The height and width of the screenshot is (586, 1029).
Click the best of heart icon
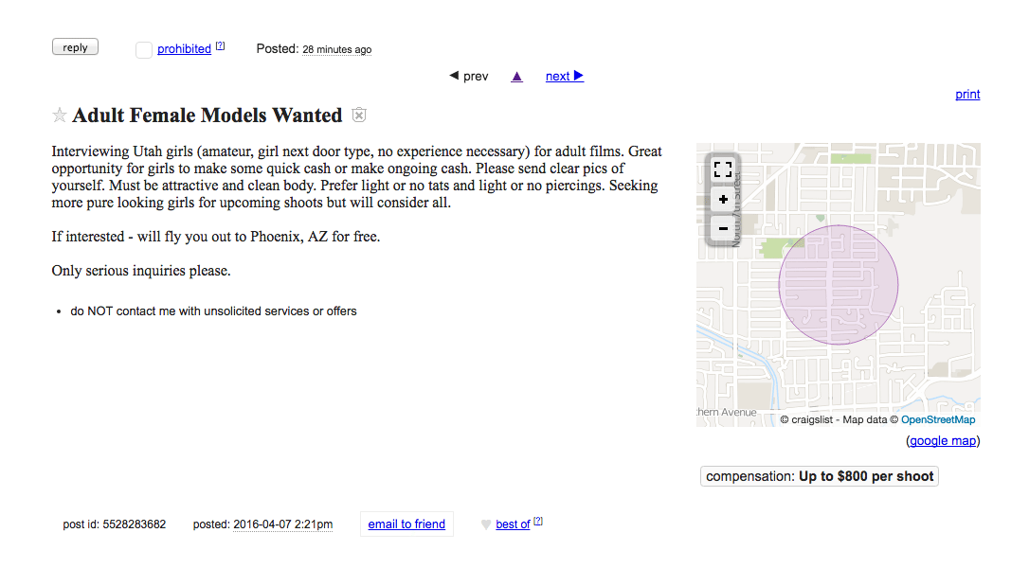[486, 524]
